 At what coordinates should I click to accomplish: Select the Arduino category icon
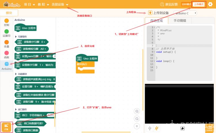[x=6, y=66]
